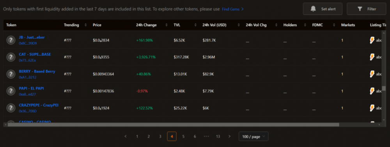Image resolution: width=390 pixels, height=147 pixels.
Task: Select page 5 in pagination
Action: [183, 136]
